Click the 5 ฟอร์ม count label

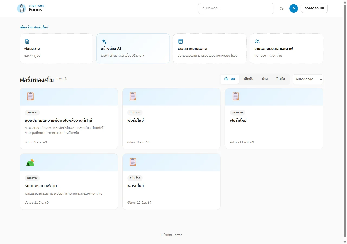62,79
